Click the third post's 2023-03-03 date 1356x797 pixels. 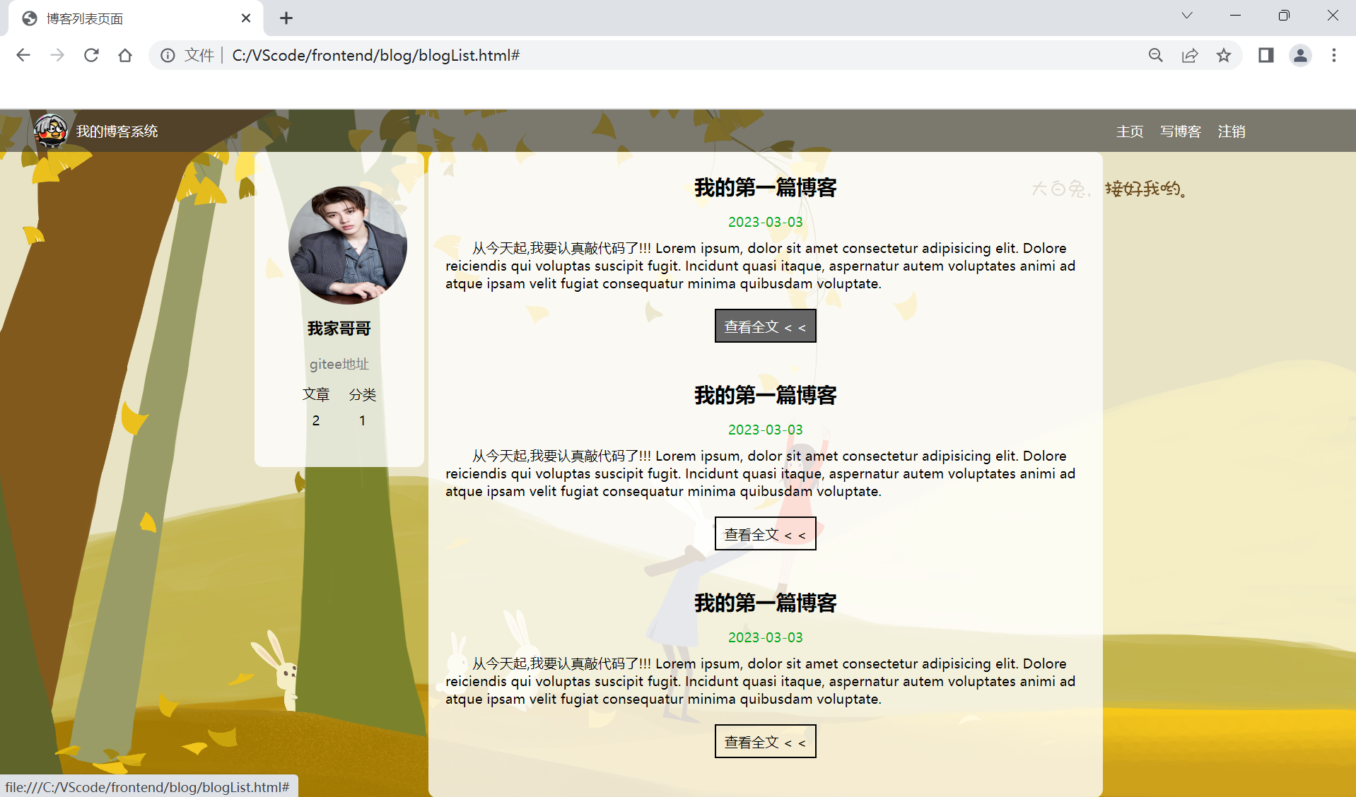pyautogui.click(x=766, y=637)
